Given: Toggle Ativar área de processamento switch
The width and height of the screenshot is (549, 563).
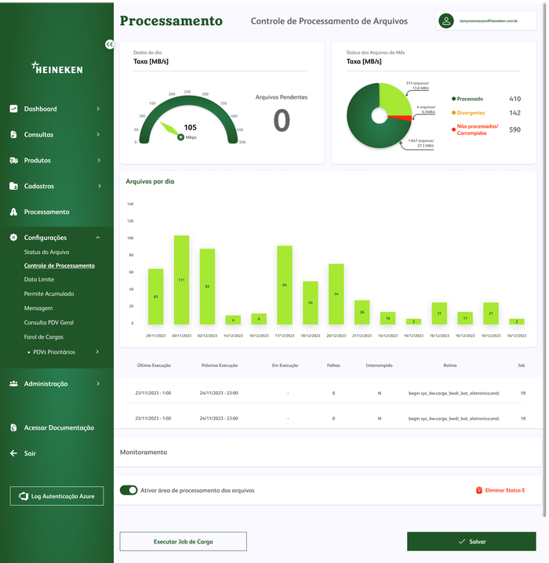Looking at the screenshot, I should [129, 490].
